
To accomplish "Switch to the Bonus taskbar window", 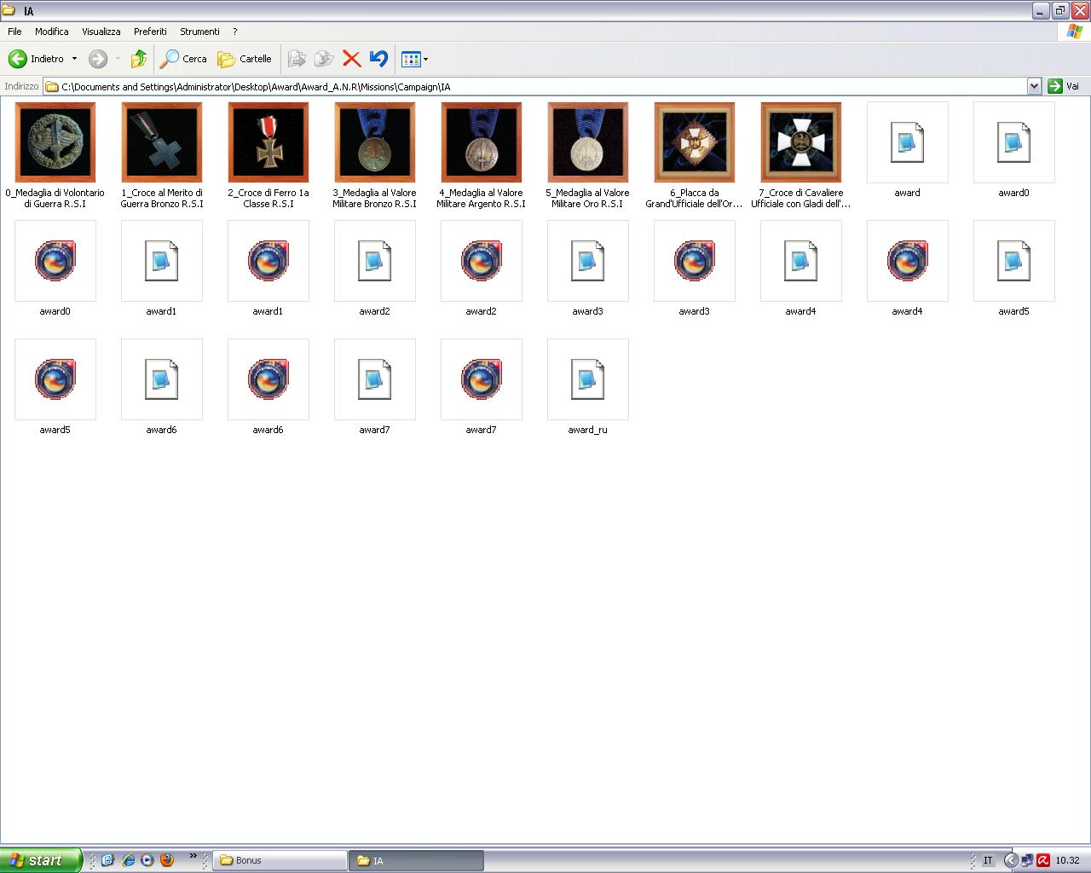I will point(280,860).
